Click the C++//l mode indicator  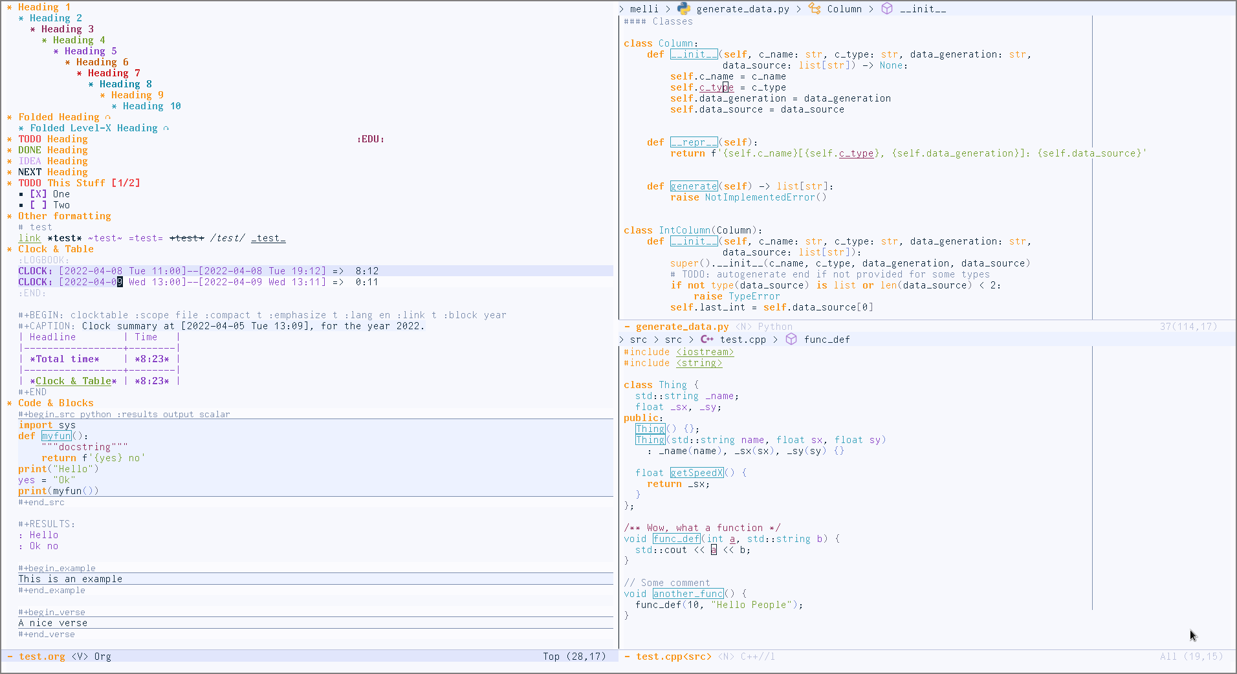[758, 657]
